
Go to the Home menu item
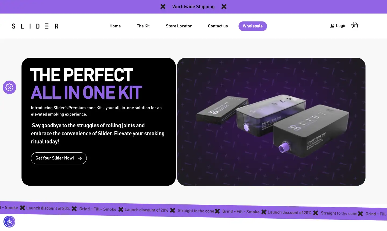point(115,26)
